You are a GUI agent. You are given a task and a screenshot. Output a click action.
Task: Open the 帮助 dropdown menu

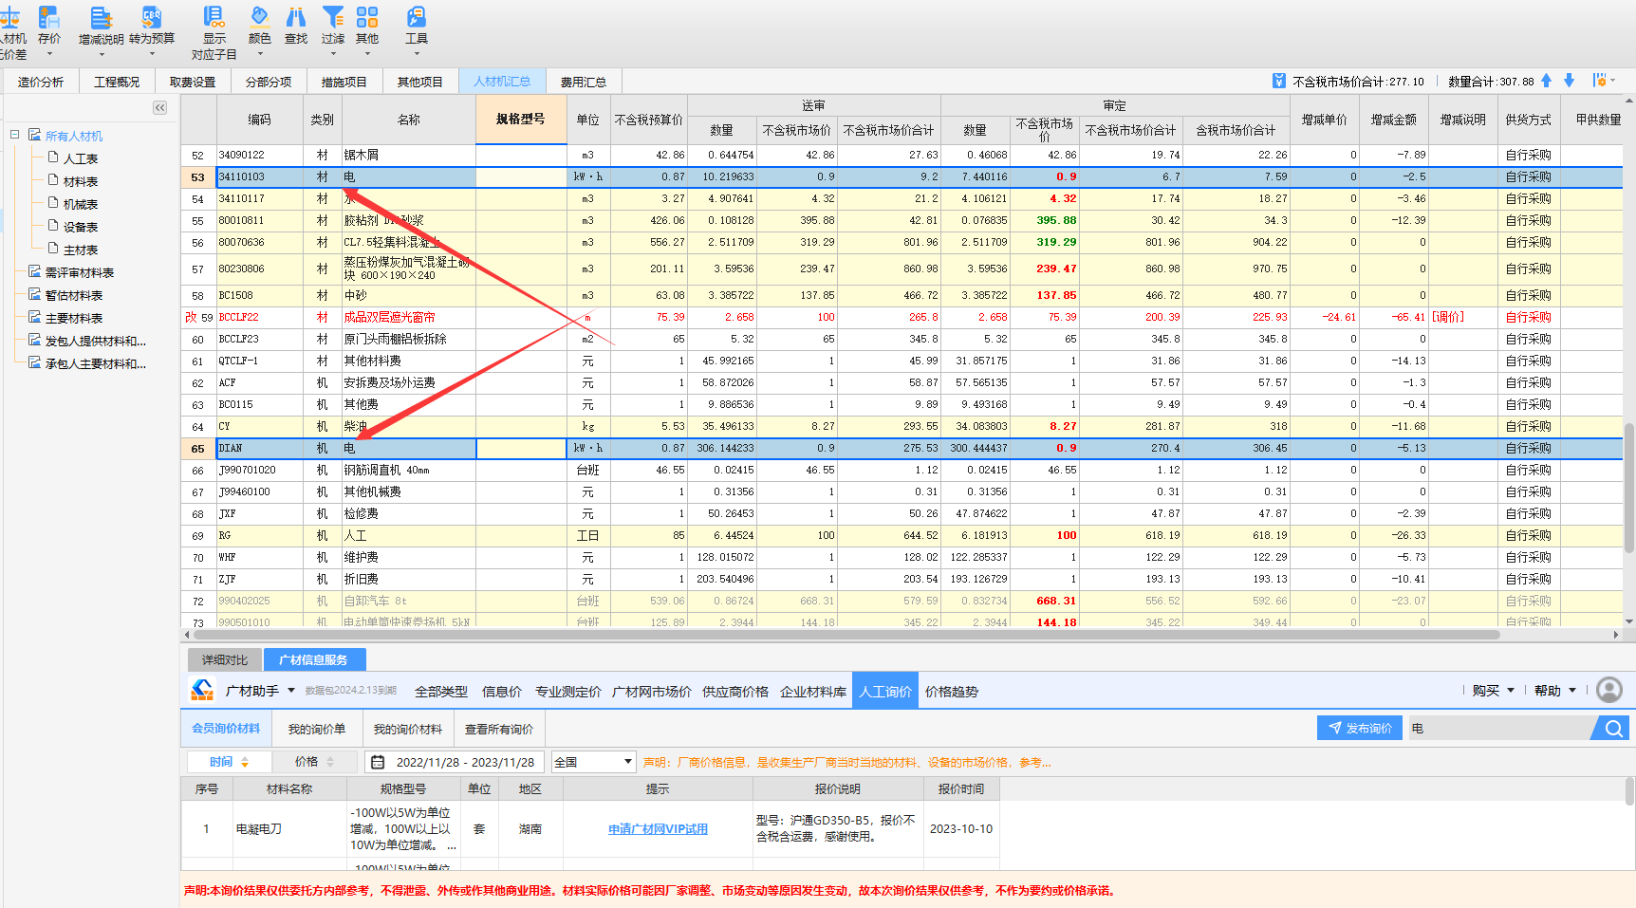click(x=1555, y=691)
